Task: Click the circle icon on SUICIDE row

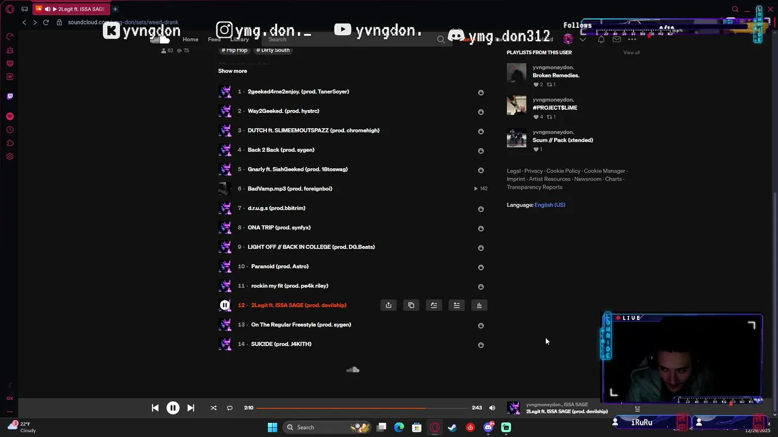Action: click(481, 345)
